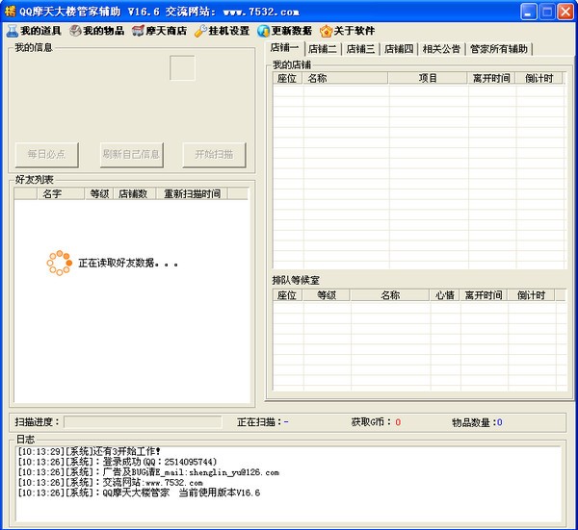Image resolution: width=578 pixels, height=530 pixels.
Task: Click 项目 column header
Action: pyautogui.click(x=428, y=78)
